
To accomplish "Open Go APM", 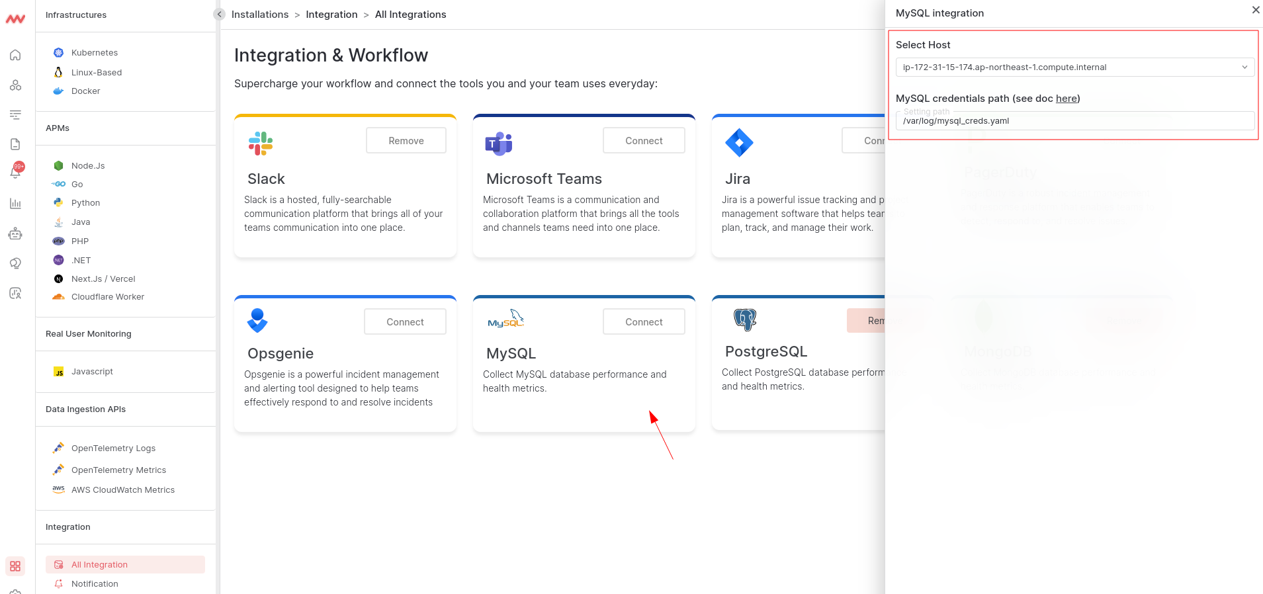I will click(77, 185).
